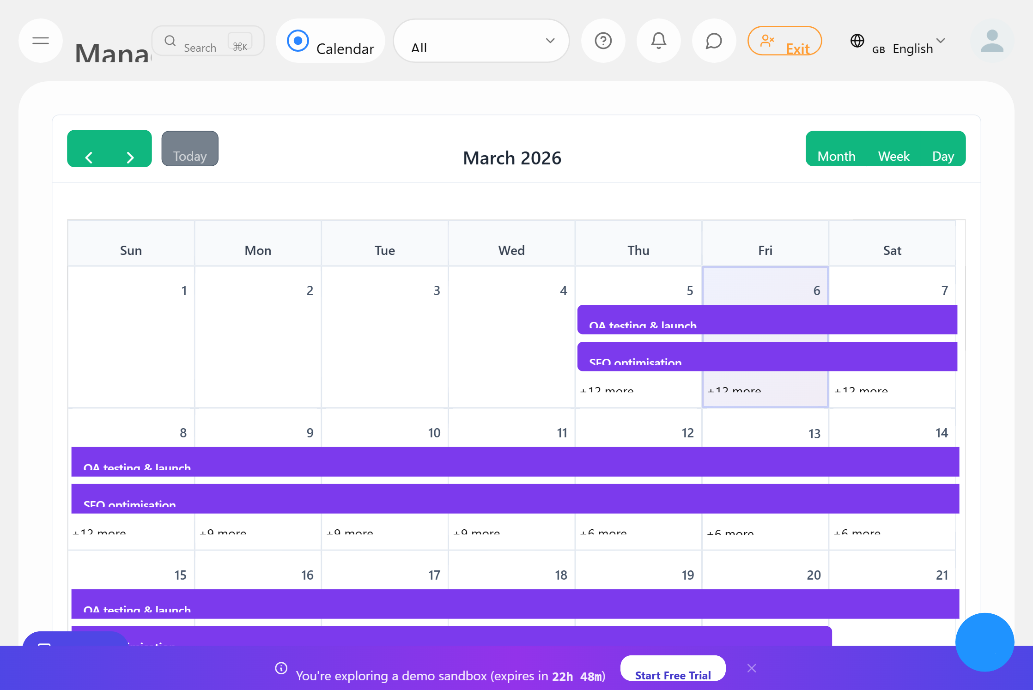Image resolution: width=1033 pixels, height=690 pixels.
Task: Switch to Week view
Action: pyautogui.click(x=893, y=156)
